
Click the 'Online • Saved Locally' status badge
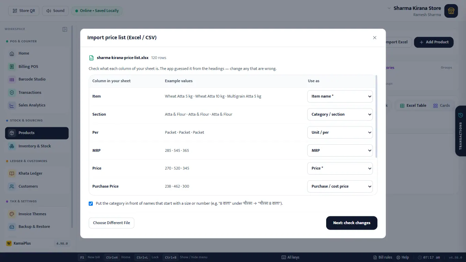tap(97, 11)
